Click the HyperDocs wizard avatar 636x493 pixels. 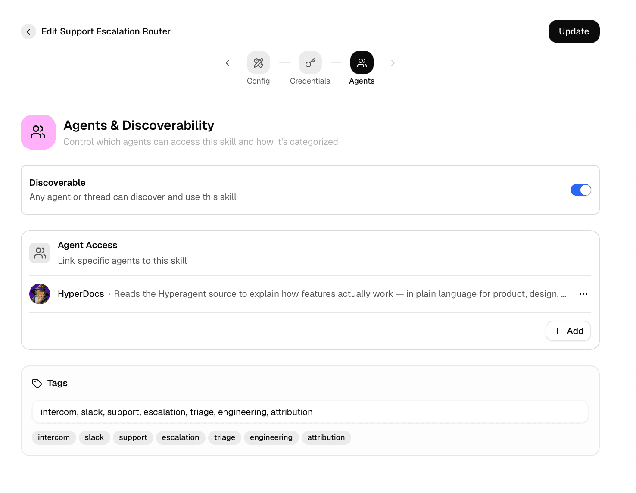pos(40,294)
